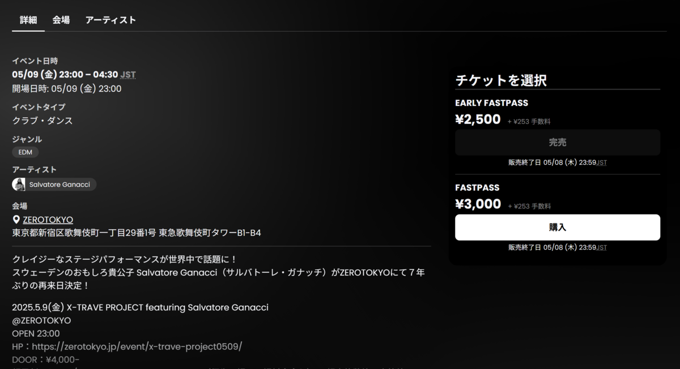The width and height of the screenshot is (680, 369).
Task: Click the venue address text in Kabukicho
Action: point(137,233)
